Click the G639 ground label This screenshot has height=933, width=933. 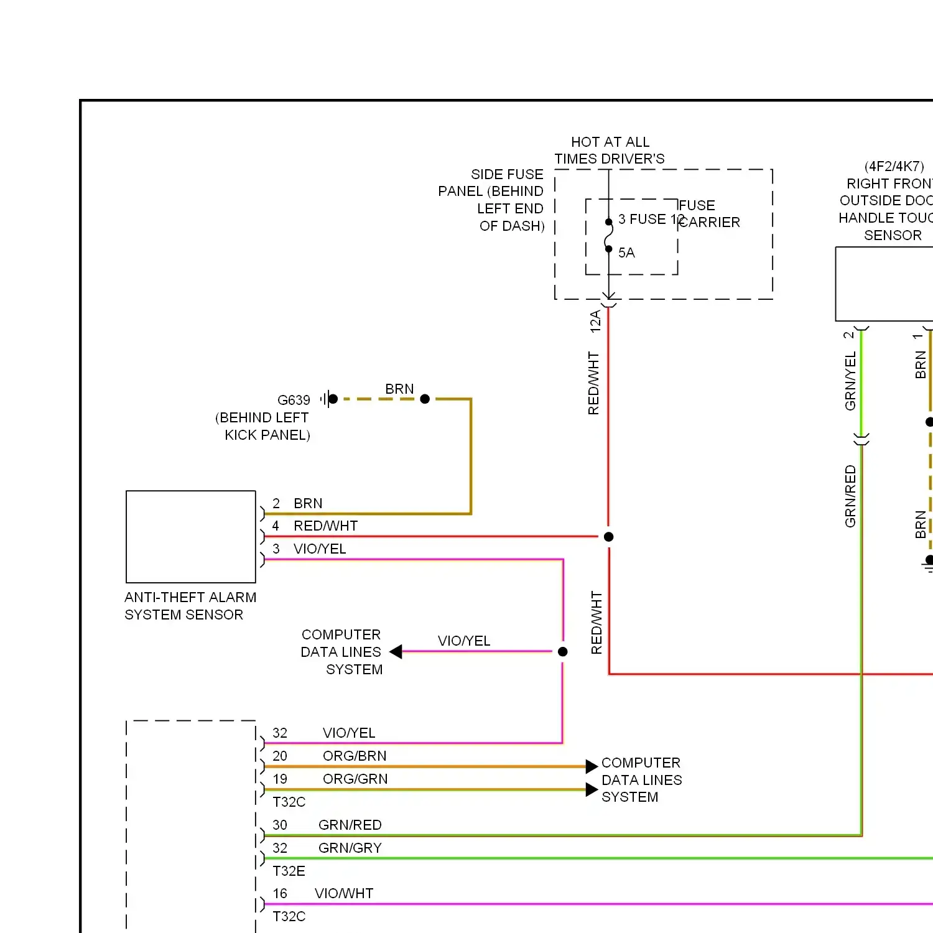tap(294, 400)
